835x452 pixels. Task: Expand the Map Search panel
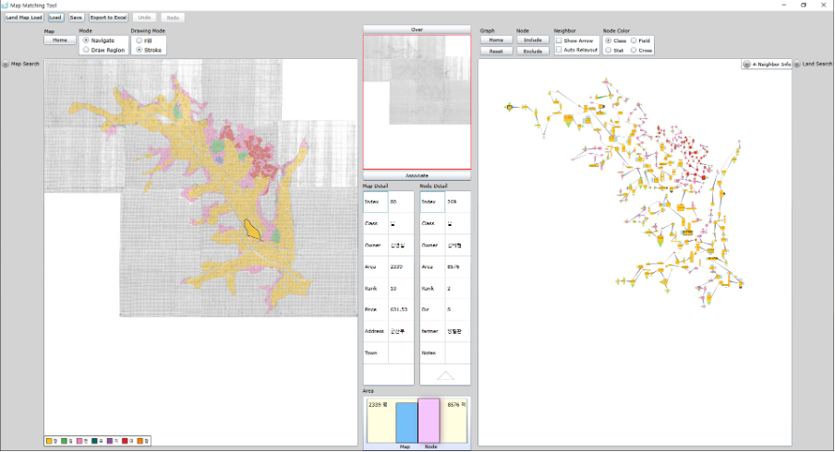point(6,64)
